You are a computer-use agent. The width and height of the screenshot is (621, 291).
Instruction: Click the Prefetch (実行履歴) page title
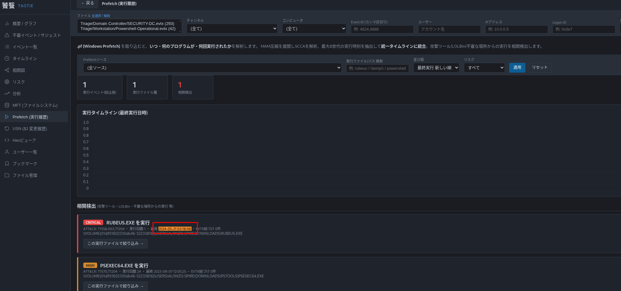119,3
